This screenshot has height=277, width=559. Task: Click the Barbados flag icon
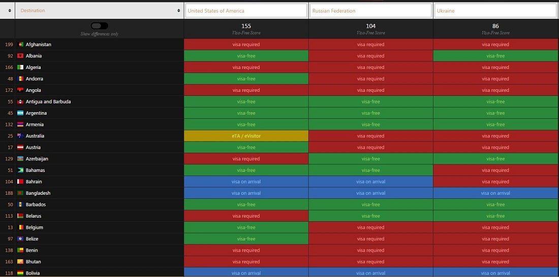pos(20,204)
